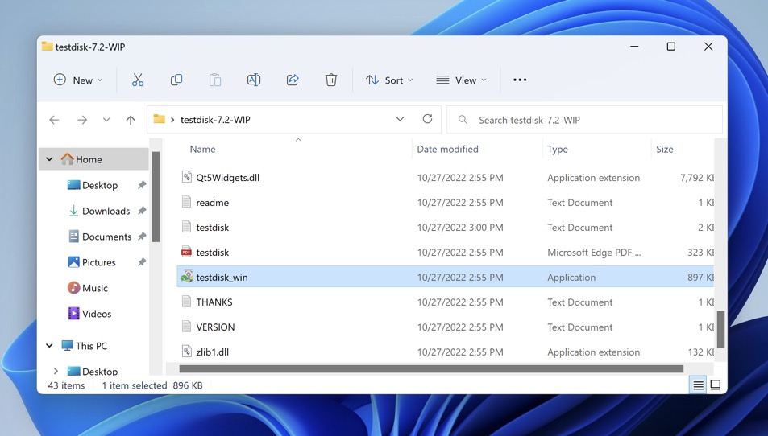
Task: Open the Recent locations dropdown arrow
Action: (x=106, y=120)
